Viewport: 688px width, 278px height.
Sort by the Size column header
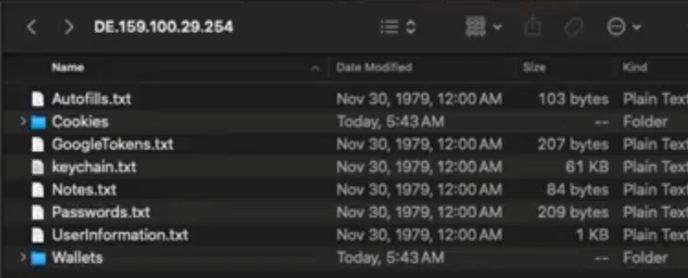[534, 67]
